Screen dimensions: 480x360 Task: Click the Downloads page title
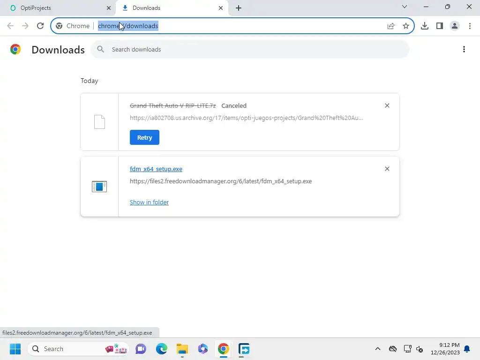(58, 50)
